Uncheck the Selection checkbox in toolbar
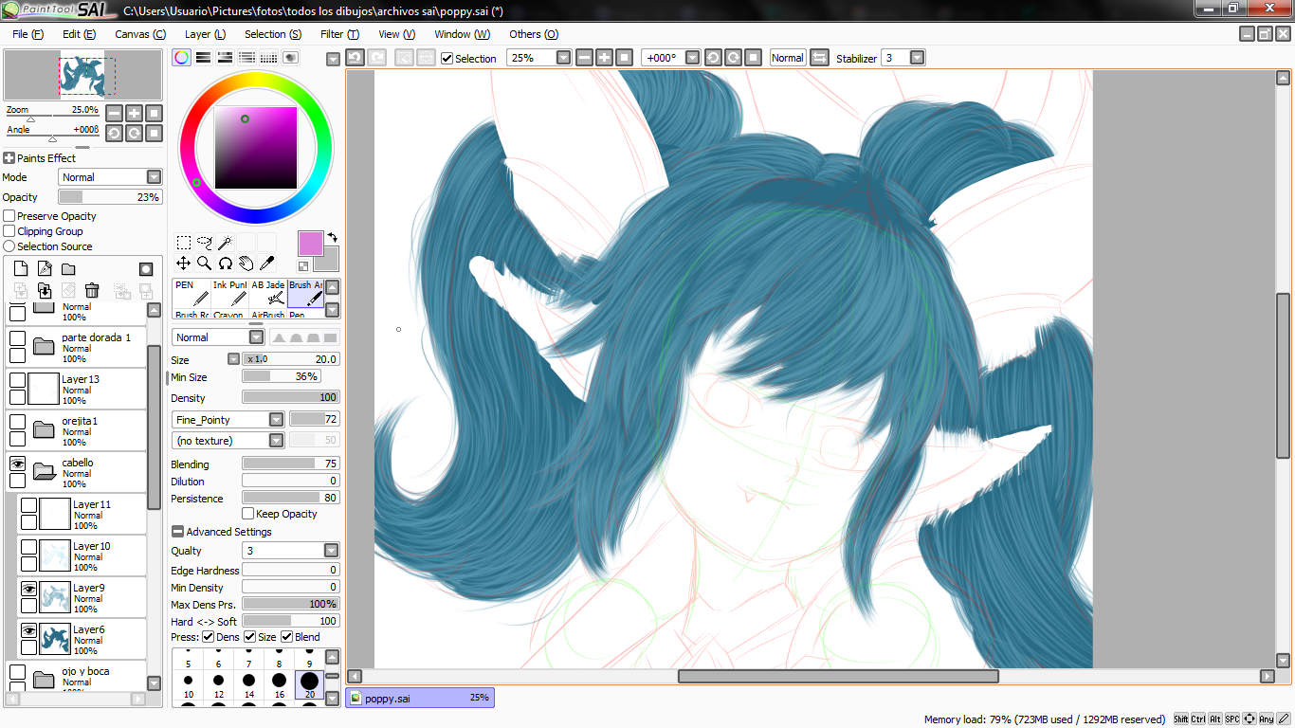This screenshot has width=1295, height=728. click(447, 59)
